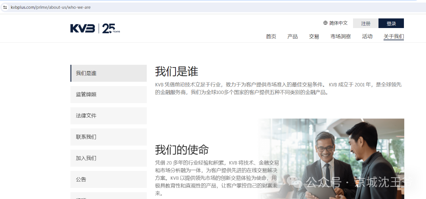Click the site info icon in the address bar
This screenshot has width=426, height=199.
(5, 7)
